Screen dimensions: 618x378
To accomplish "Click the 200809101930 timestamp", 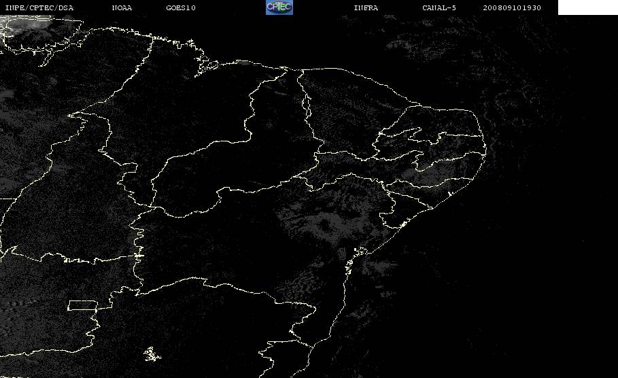I will [x=511, y=8].
